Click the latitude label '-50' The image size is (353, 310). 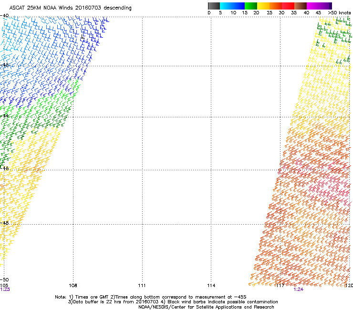[4, 280]
